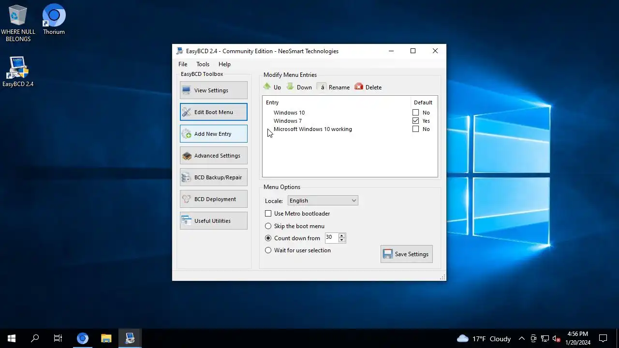619x348 pixels.
Task: Select the Edit Boot Menu button
Action: click(x=213, y=112)
